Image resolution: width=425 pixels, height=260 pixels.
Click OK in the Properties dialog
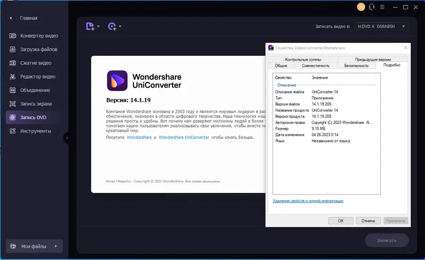coord(341,221)
